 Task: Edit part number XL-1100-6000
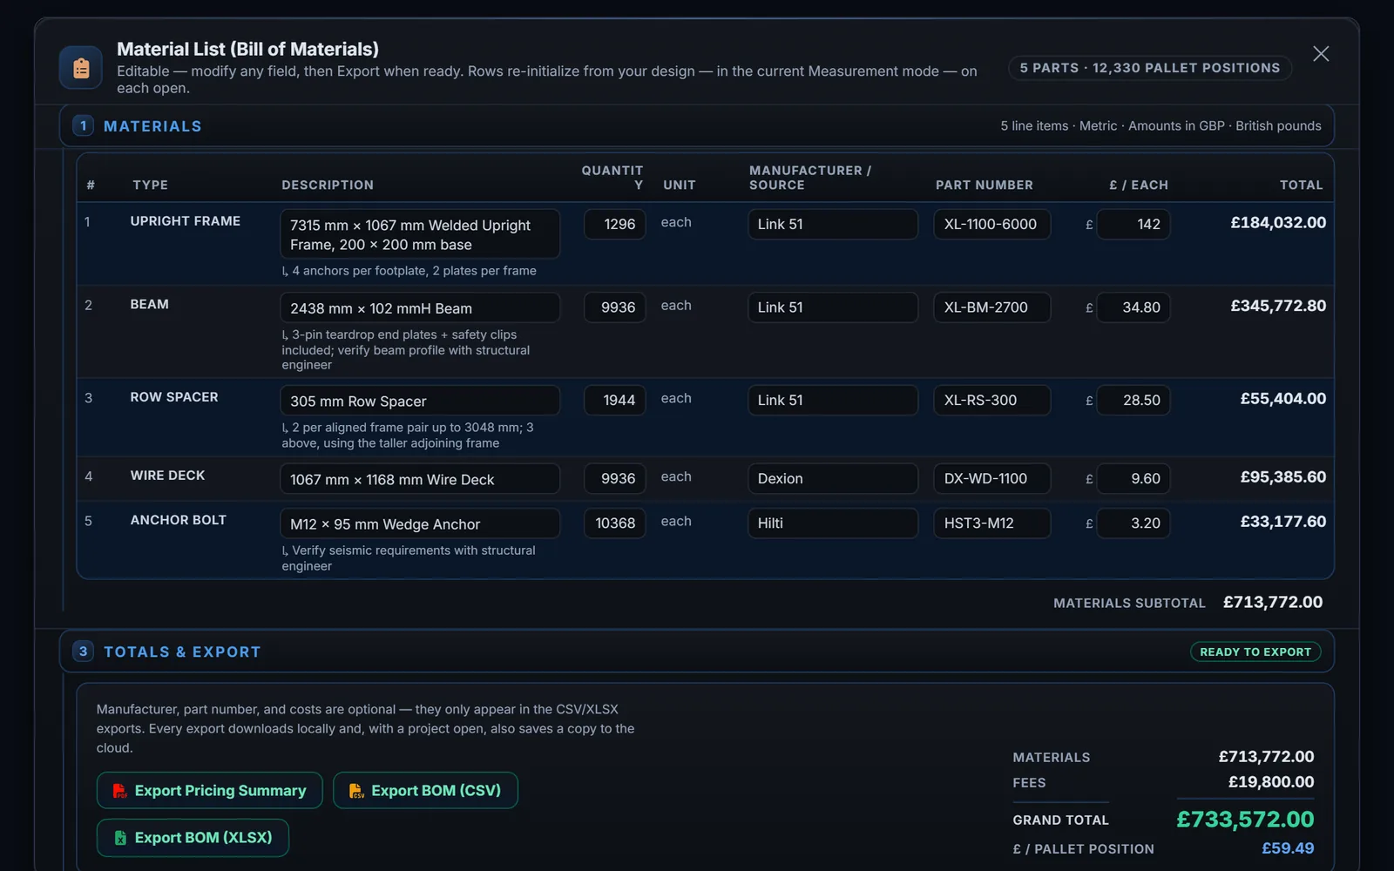point(992,224)
